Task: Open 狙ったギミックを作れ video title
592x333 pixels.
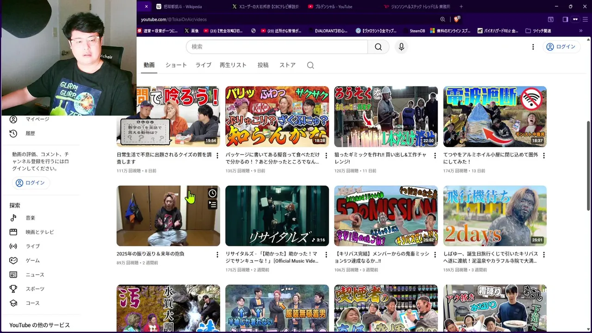Action: [381, 158]
